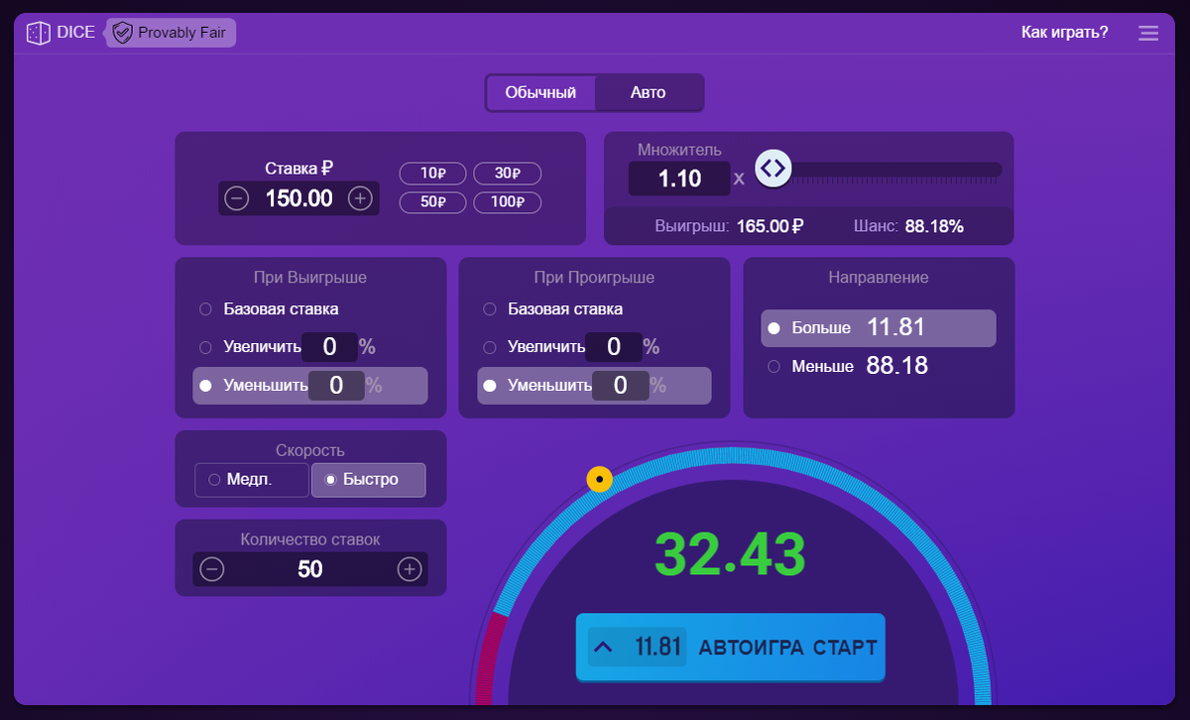
Task: Select Увеличить under При Выигрыше
Action: [250, 347]
